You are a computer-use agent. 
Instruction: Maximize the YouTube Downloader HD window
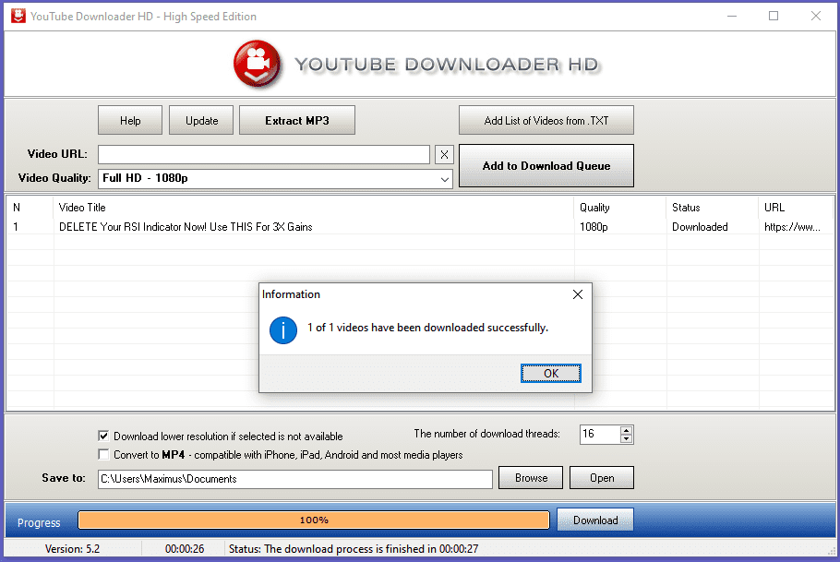[774, 16]
